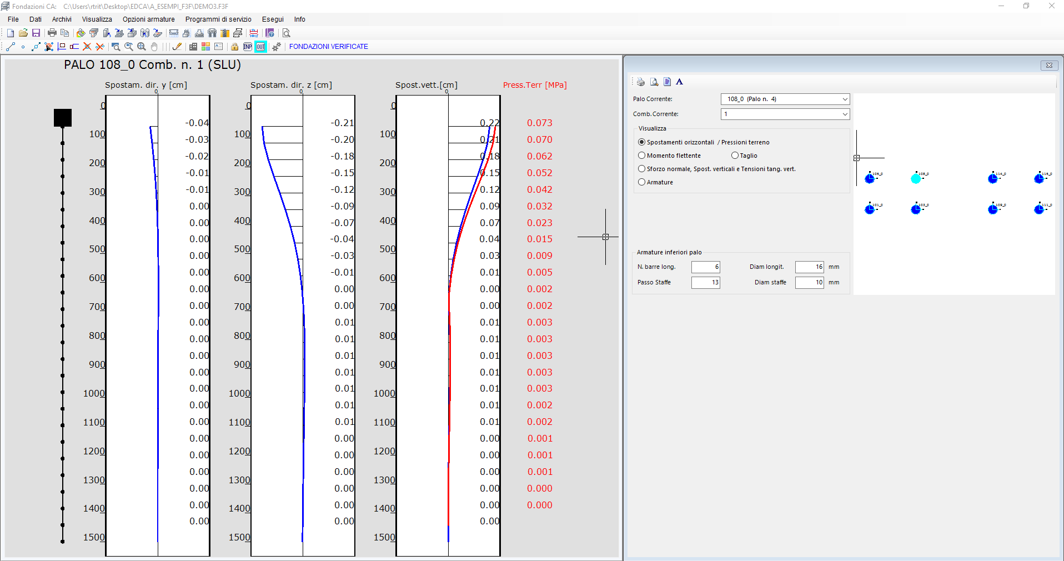Open the 'Programmi di servizio' menu
The width and height of the screenshot is (1064, 561).
click(218, 19)
